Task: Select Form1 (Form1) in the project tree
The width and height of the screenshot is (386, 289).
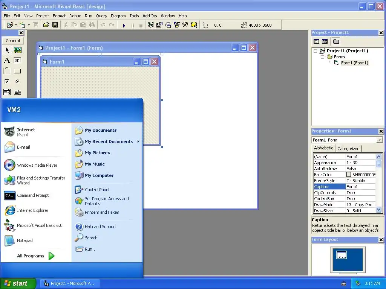Action: pos(354,63)
